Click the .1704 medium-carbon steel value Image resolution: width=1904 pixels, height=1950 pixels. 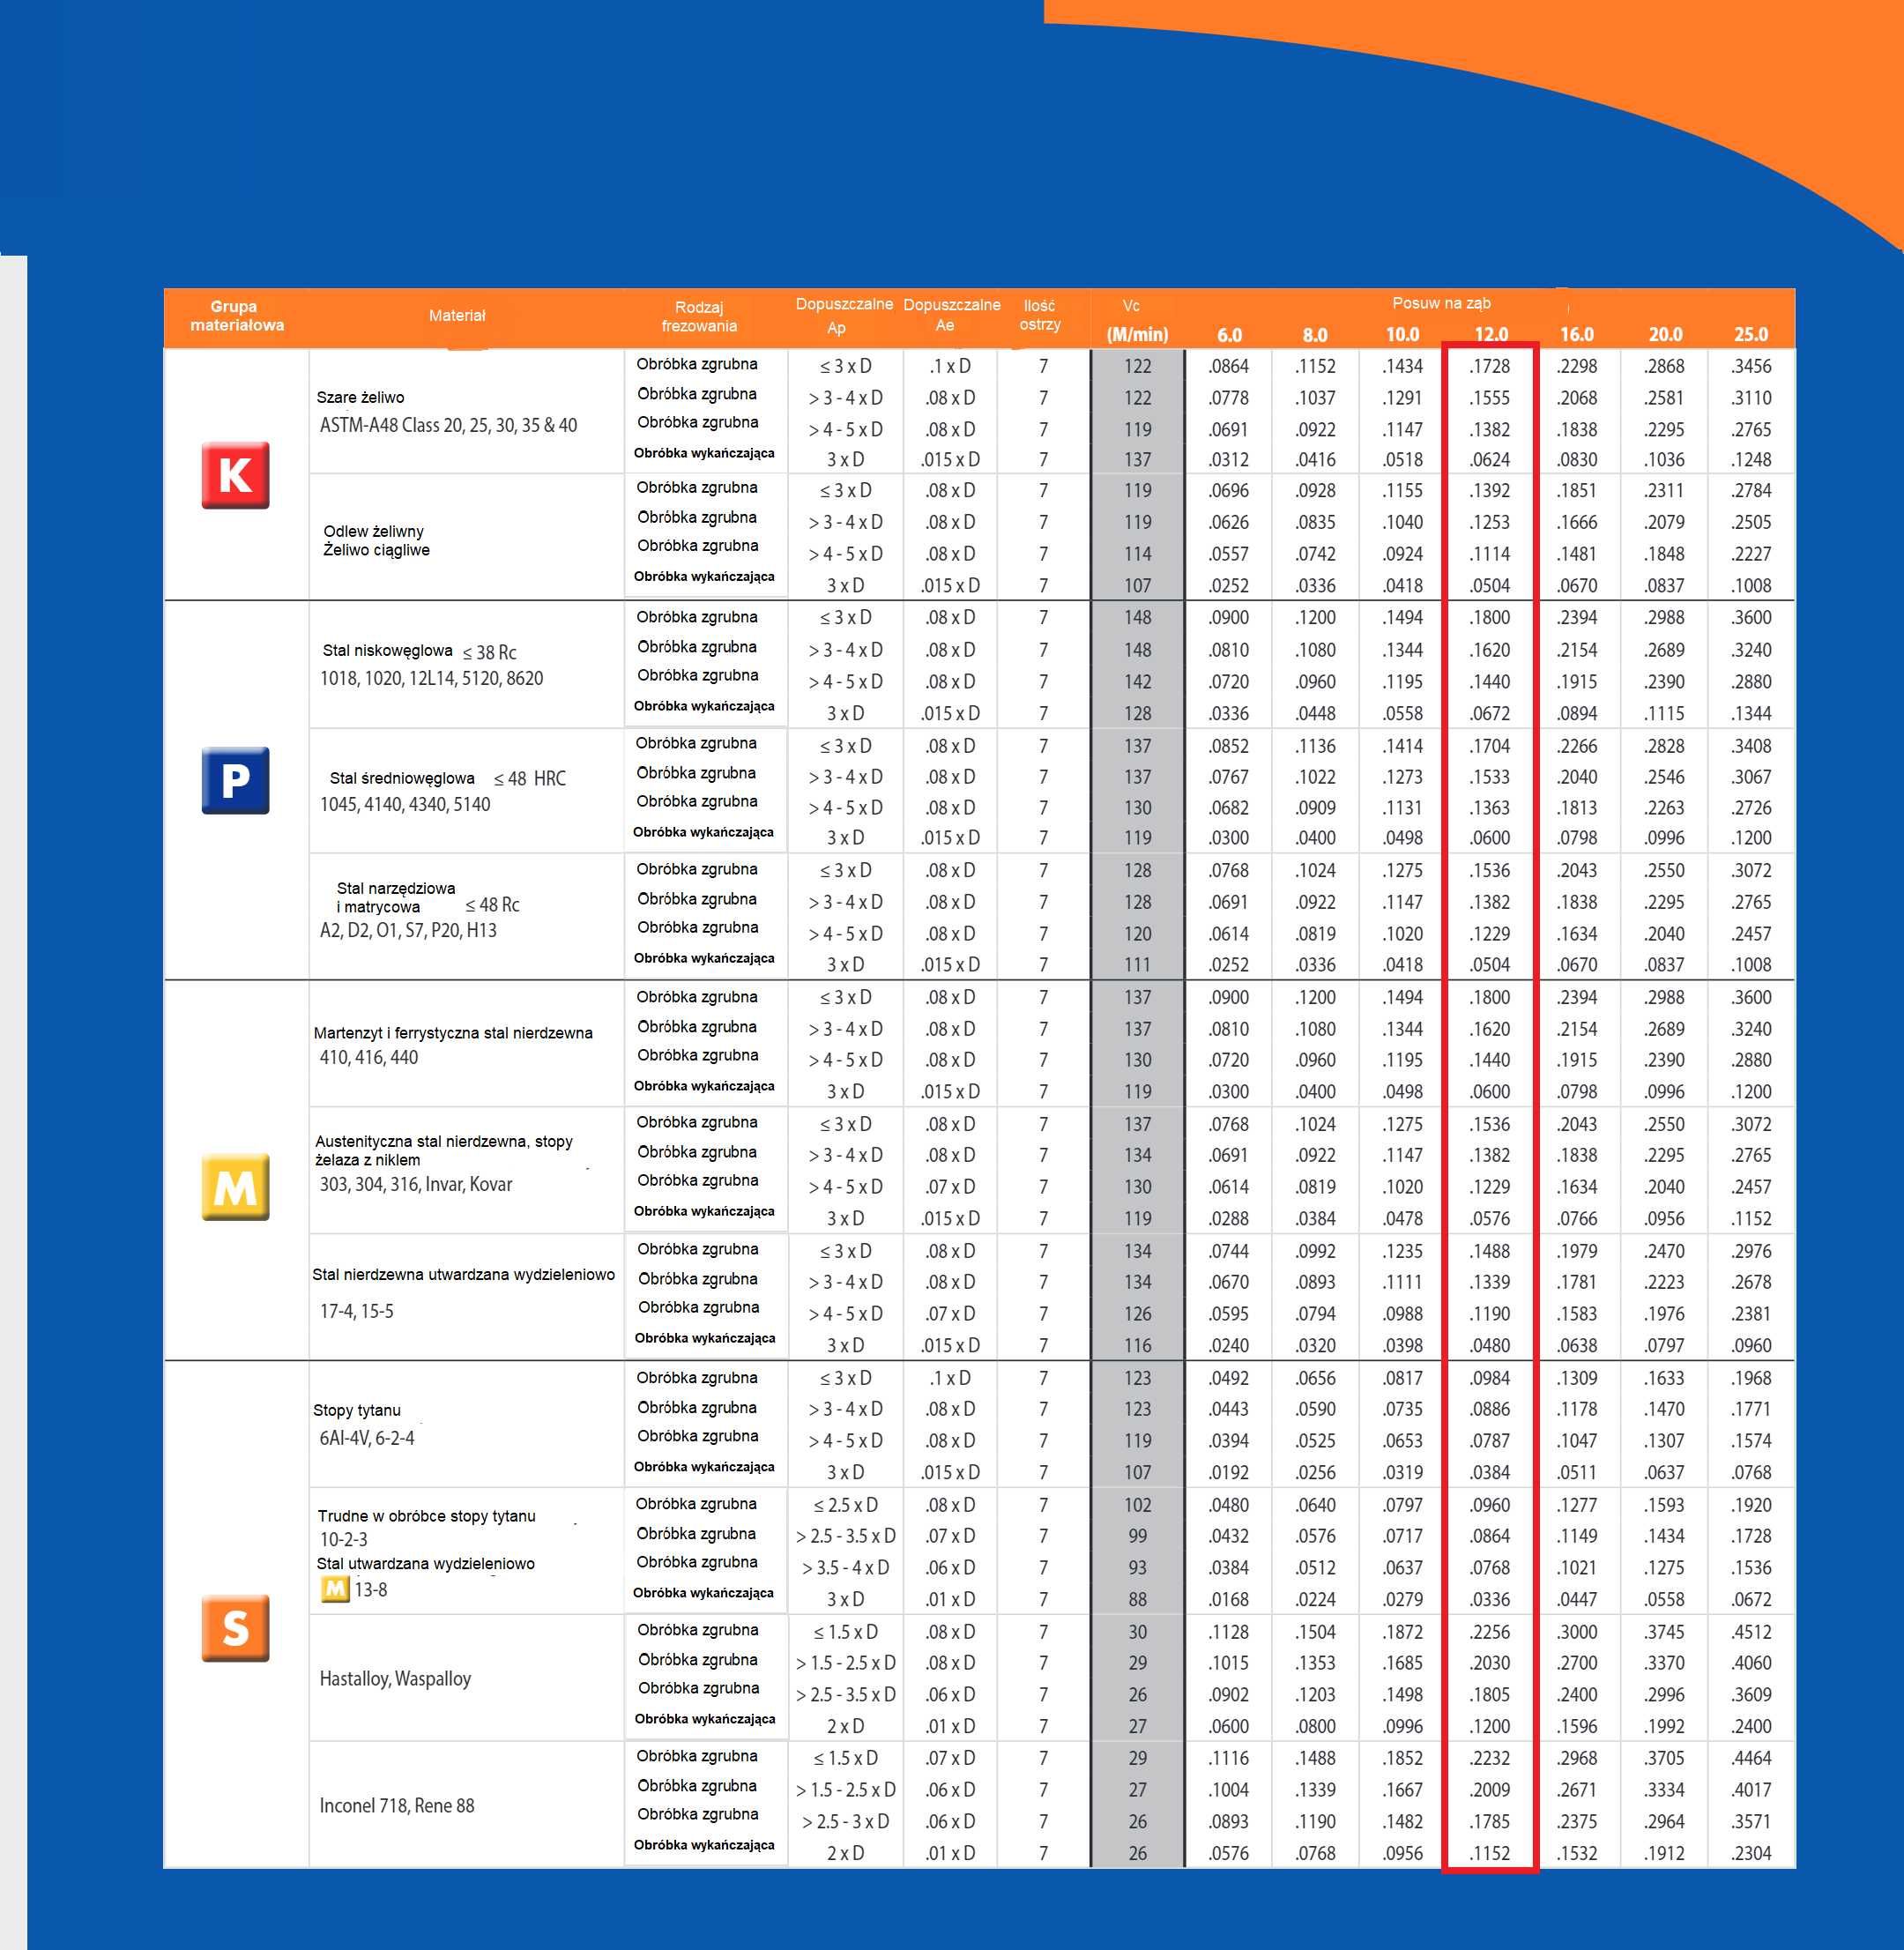(x=1490, y=746)
